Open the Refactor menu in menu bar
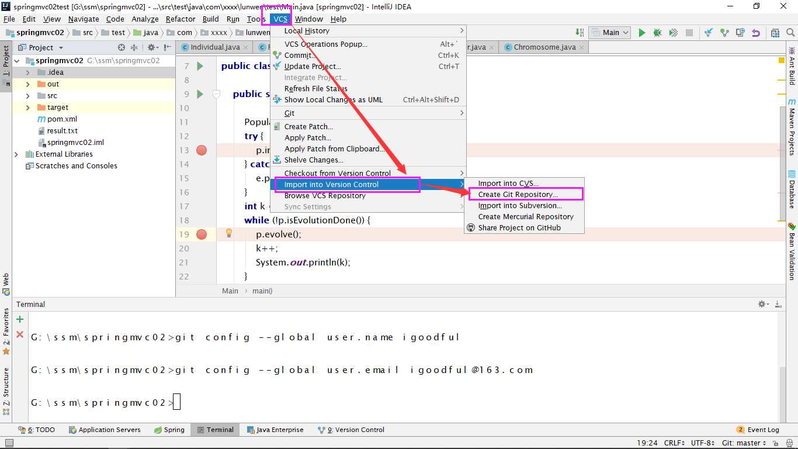798x449 pixels. tap(181, 19)
